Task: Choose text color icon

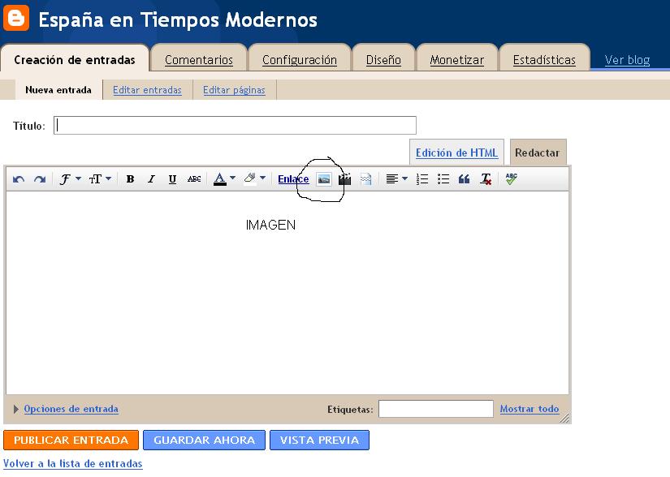Action: click(x=219, y=178)
